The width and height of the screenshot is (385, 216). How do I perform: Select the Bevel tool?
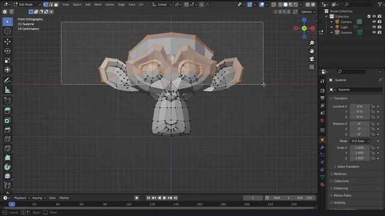click(x=7, y=130)
